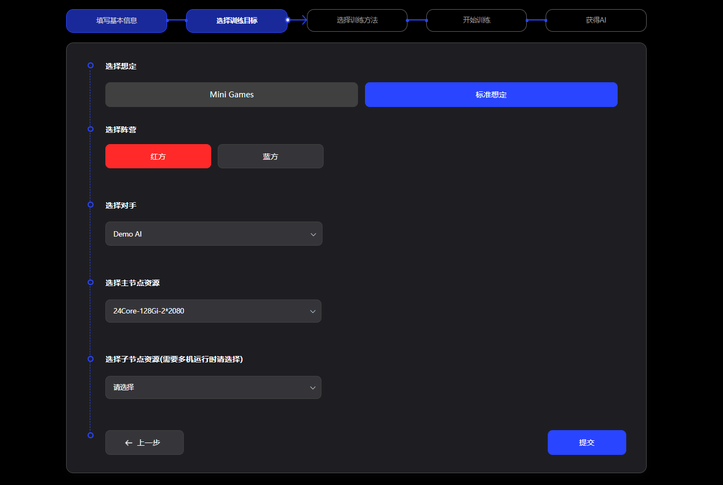The image size is (723, 485).
Task: Choose the 蓝方 blue team
Action: click(270, 156)
